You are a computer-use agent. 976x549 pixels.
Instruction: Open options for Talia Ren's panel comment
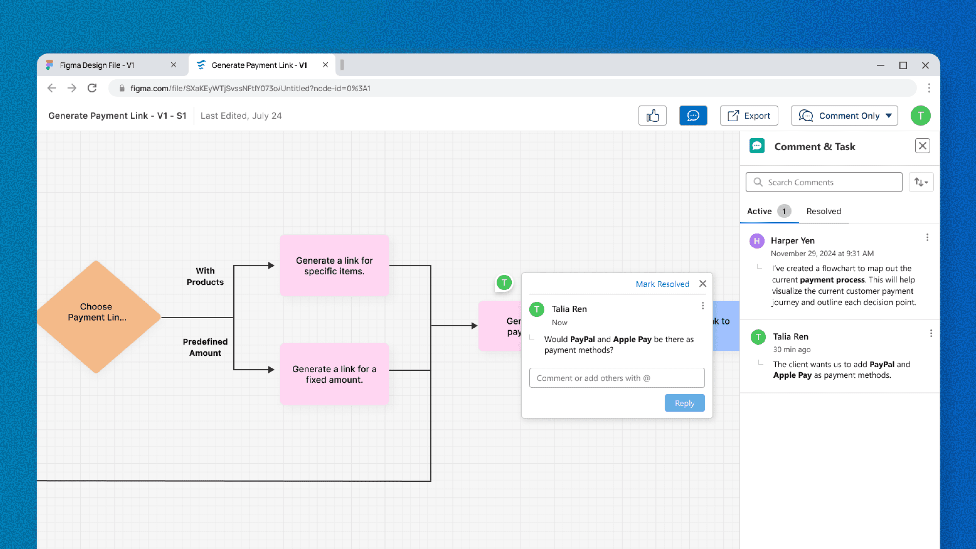(931, 333)
